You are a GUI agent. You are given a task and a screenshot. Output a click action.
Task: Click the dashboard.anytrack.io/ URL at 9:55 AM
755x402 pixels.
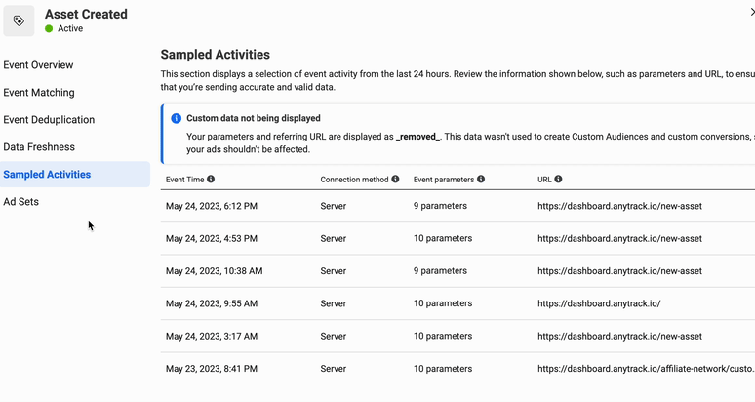pyautogui.click(x=599, y=303)
